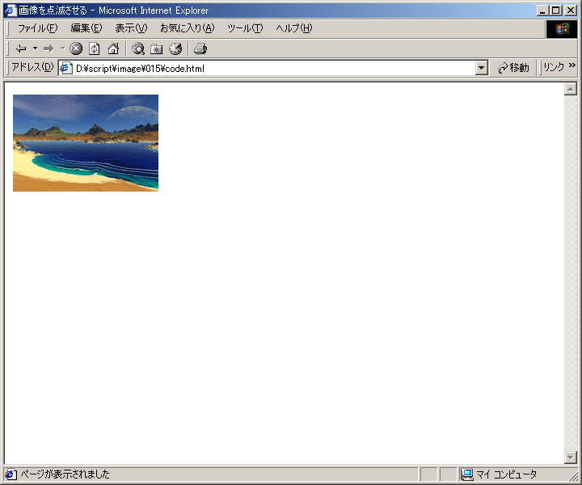Click the アドレス(D) address label

point(32,67)
